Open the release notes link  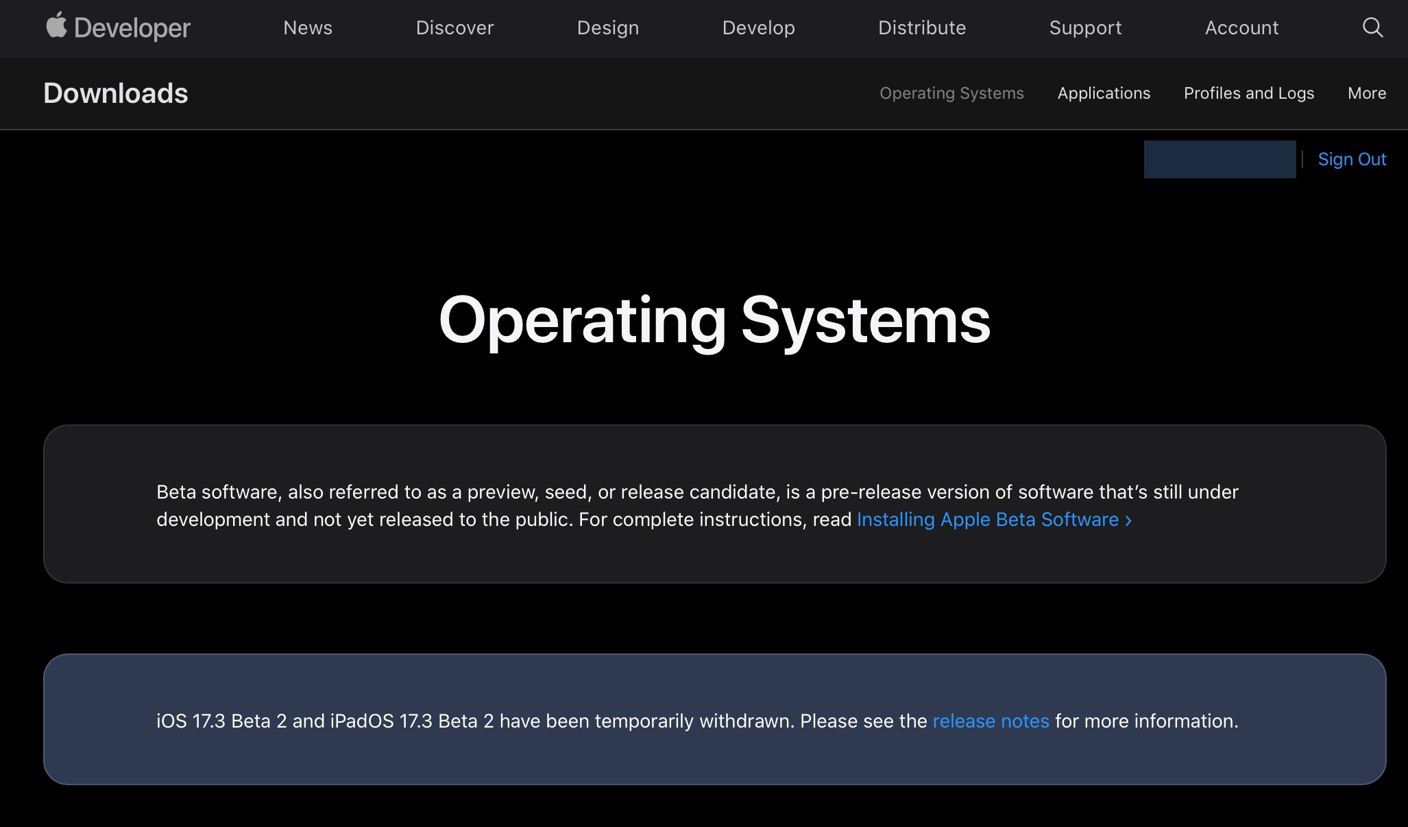coord(991,721)
